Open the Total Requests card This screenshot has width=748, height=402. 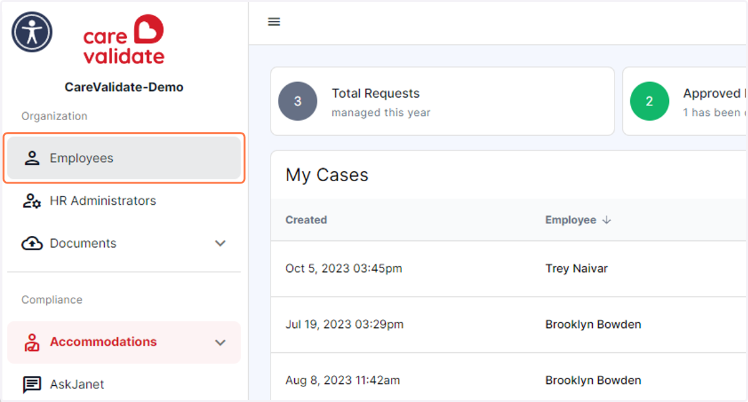pos(443,101)
